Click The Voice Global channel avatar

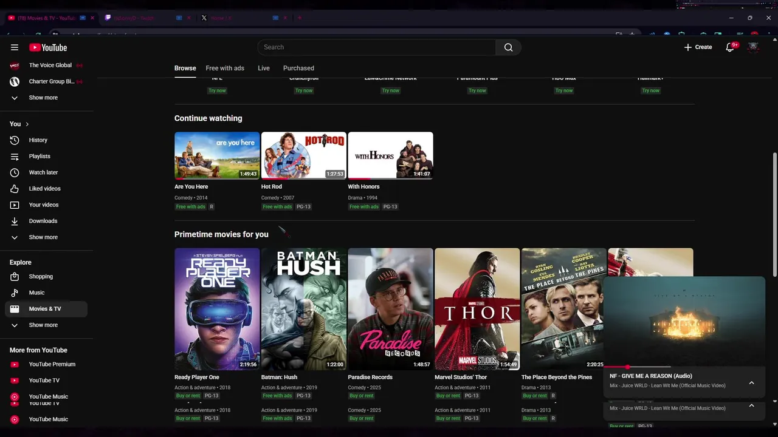coord(15,66)
